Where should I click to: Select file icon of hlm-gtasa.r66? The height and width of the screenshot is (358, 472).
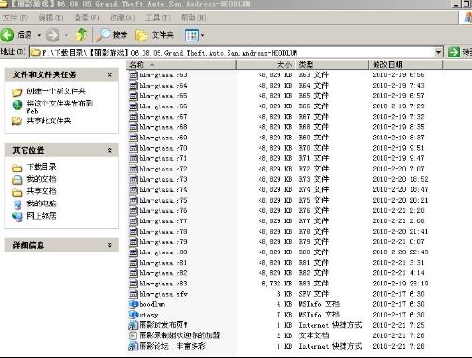click(134, 106)
